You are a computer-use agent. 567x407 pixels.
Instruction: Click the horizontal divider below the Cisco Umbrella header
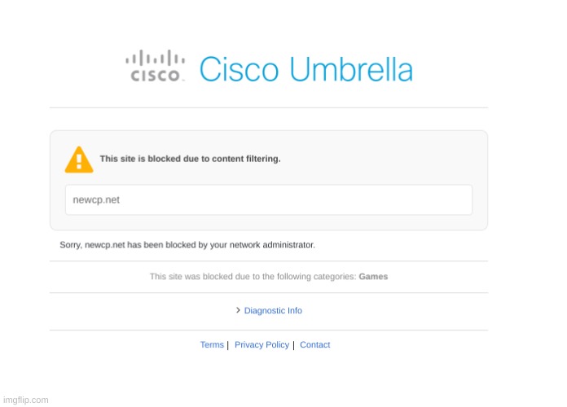[x=269, y=107]
